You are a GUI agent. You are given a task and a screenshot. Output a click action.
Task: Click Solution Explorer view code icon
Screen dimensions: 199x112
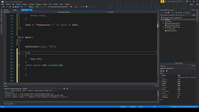click(x=184, y=12)
